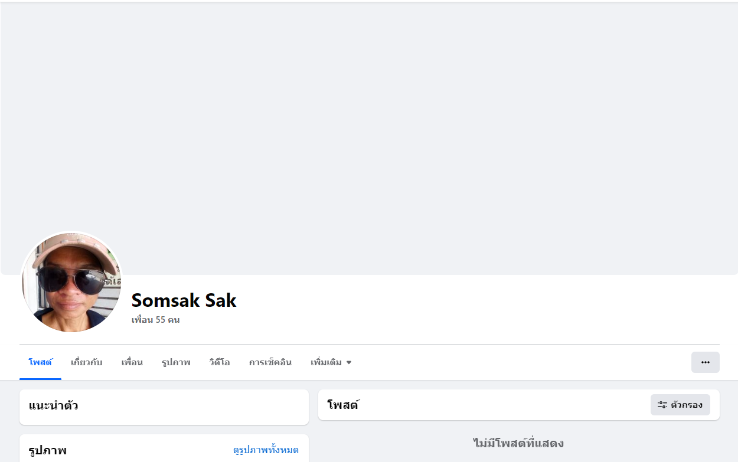Screen dimensions: 738x462
Task: Open the เกี่ยวกับ tab
Action: point(86,362)
